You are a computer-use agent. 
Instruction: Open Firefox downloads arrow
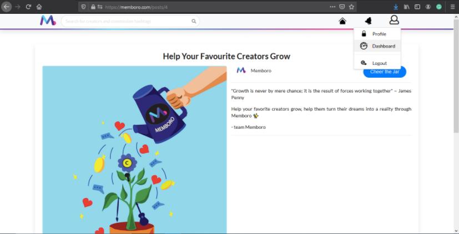point(396,7)
